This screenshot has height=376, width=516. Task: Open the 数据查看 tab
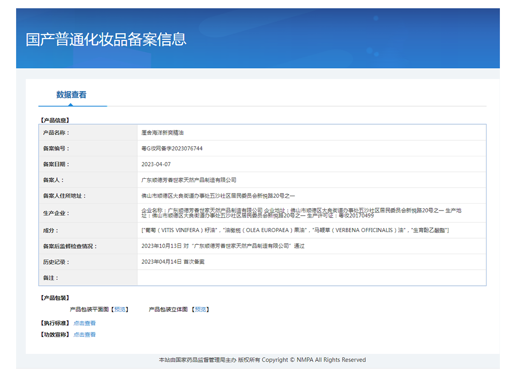coord(71,95)
